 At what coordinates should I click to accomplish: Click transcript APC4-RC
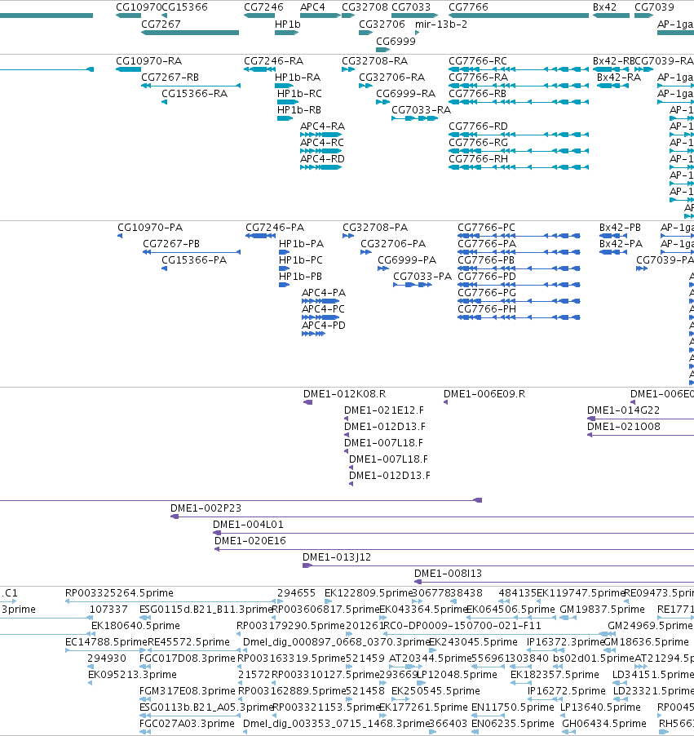coord(322,142)
